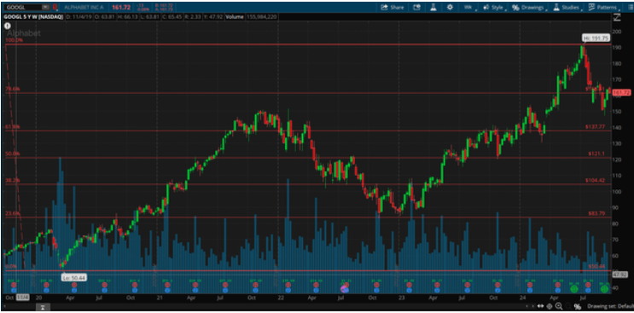Open the Drawings menu
The width and height of the screenshot is (634, 313).
pos(529,8)
